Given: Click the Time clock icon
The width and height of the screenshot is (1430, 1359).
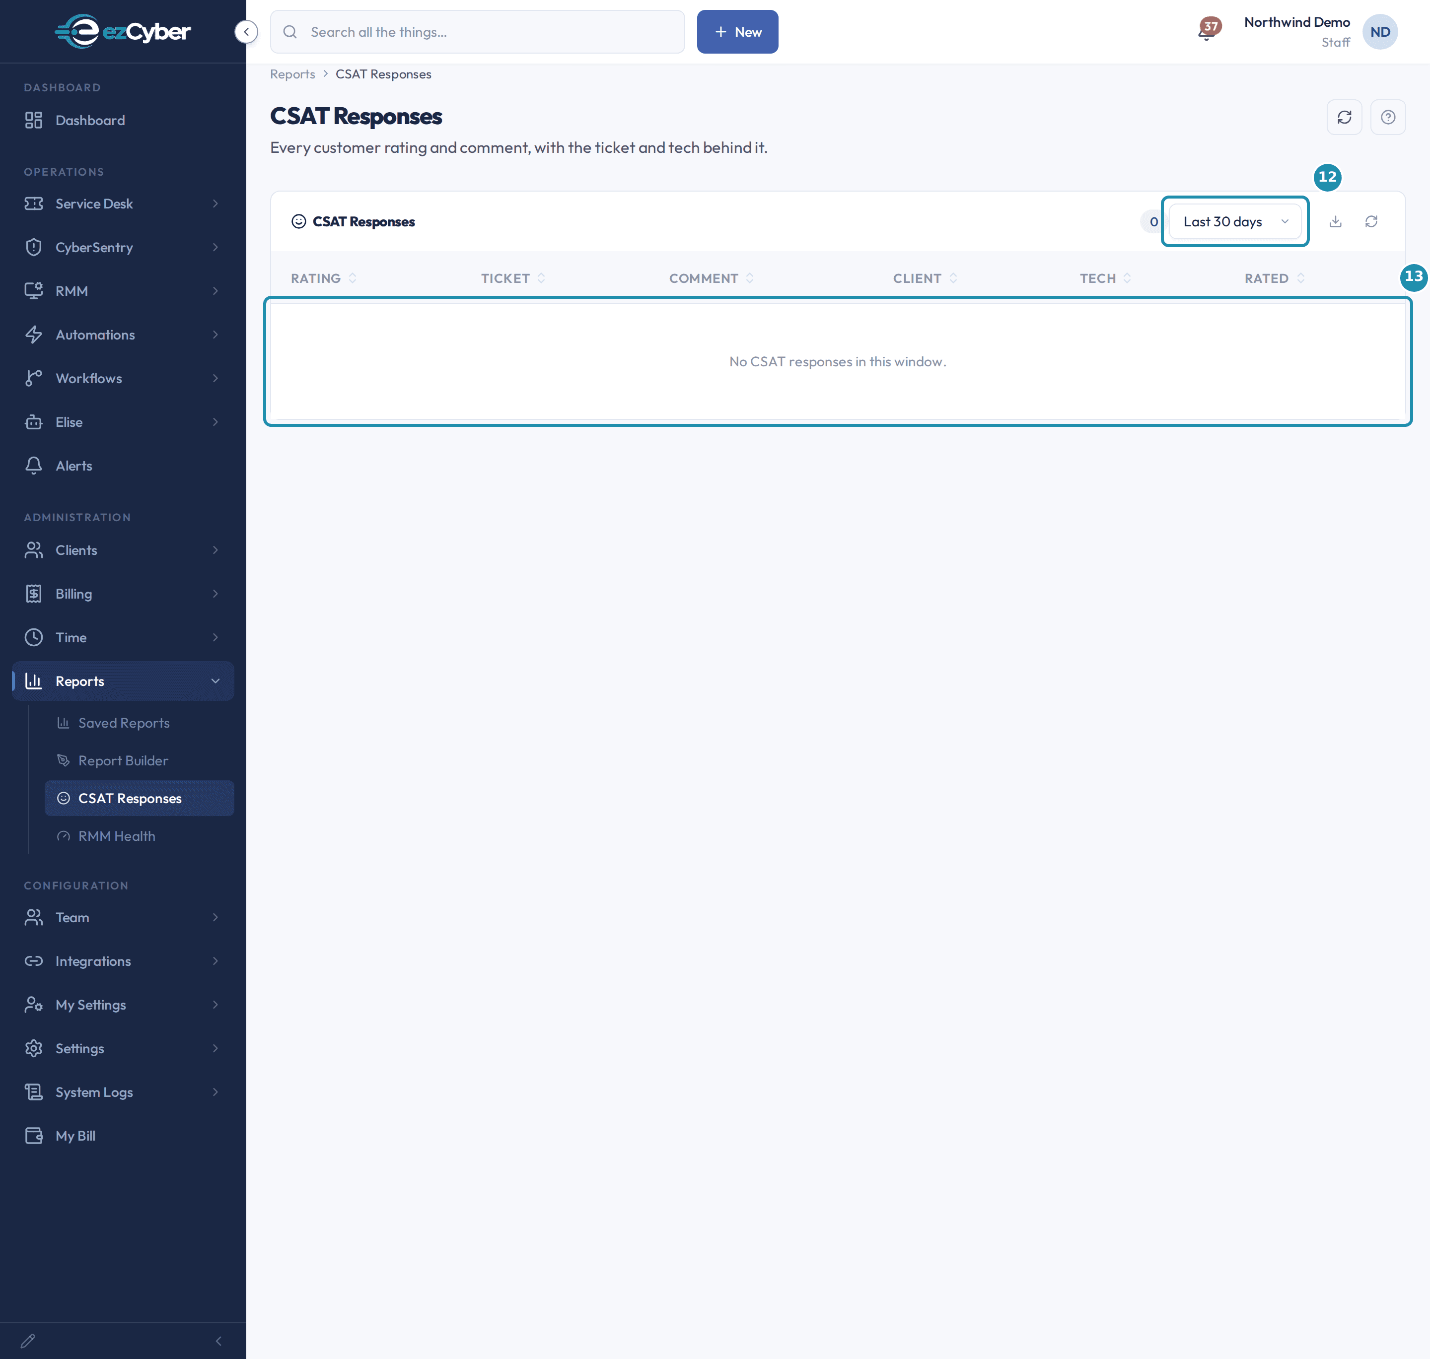Looking at the screenshot, I should (x=33, y=637).
